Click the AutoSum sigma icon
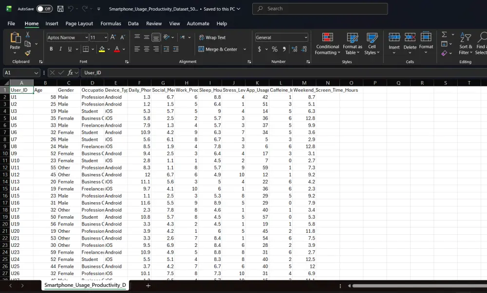The width and height of the screenshot is (487, 293). coord(445,34)
